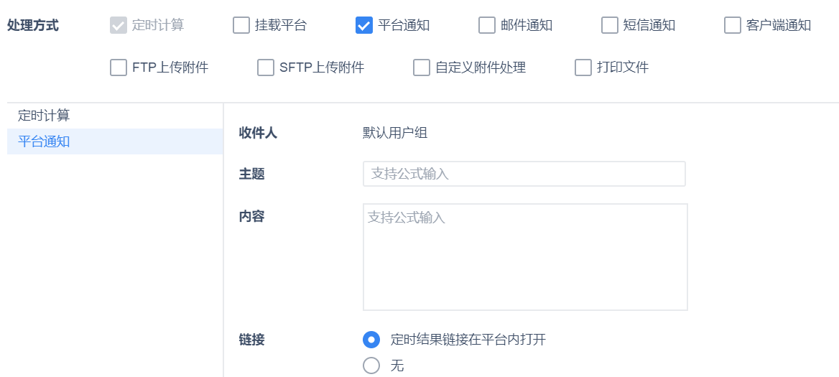Choose the 无 link radio button

tap(371, 366)
